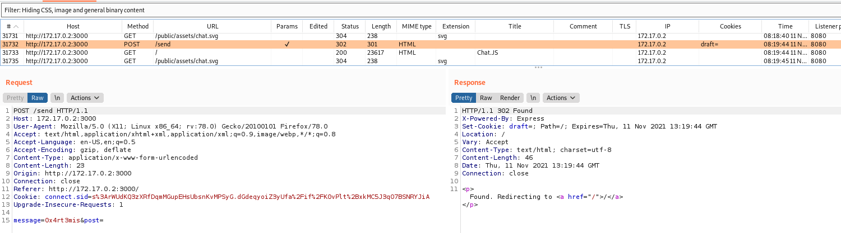Sort history by the MIME type column

point(417,26)
